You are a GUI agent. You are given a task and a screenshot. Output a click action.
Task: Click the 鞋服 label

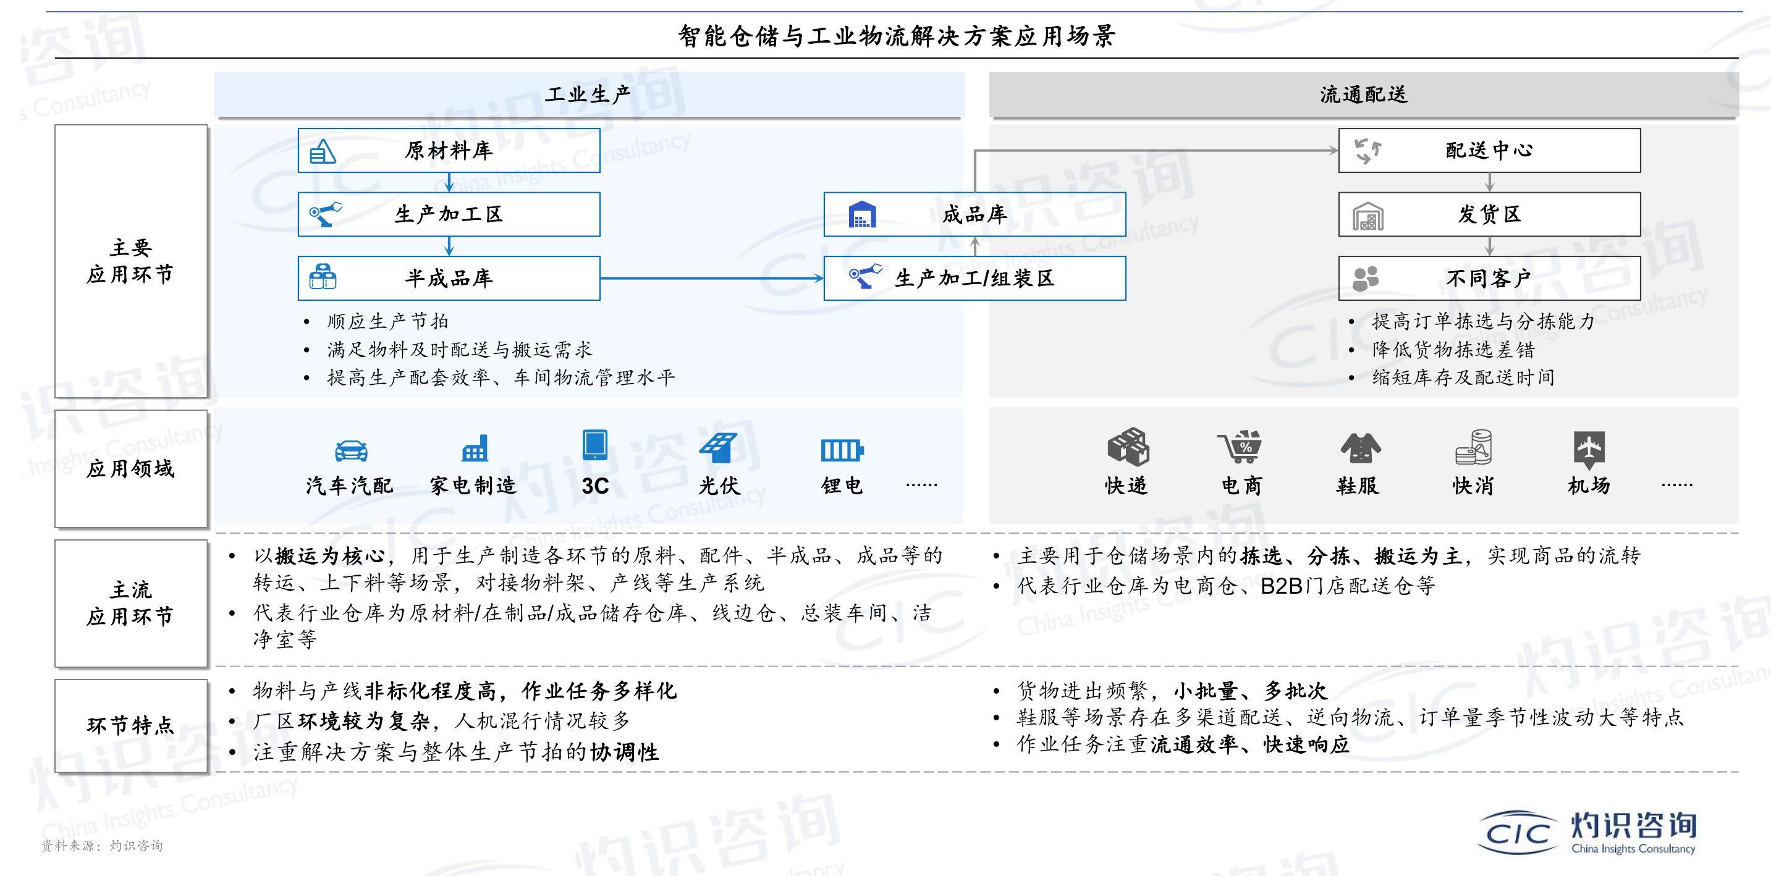point(1358,486)
